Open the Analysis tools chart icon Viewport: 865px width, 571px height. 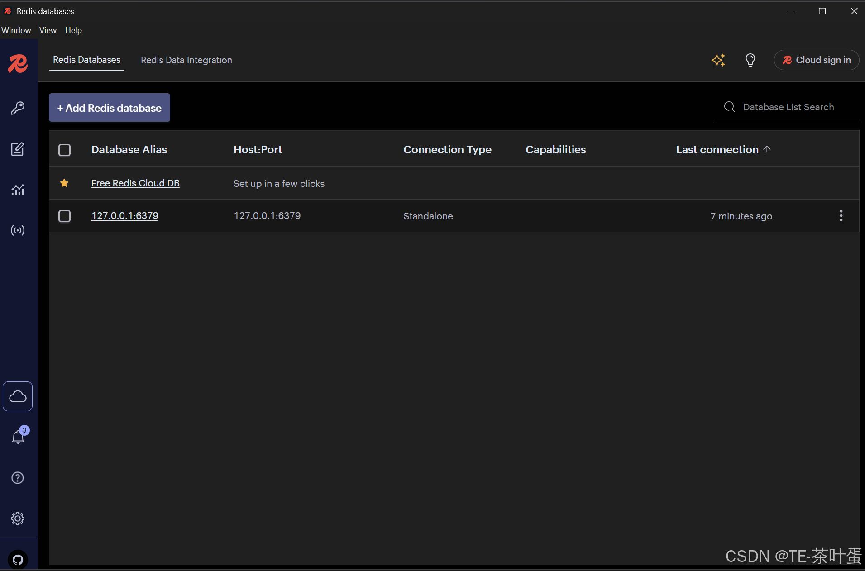point(18,190)
